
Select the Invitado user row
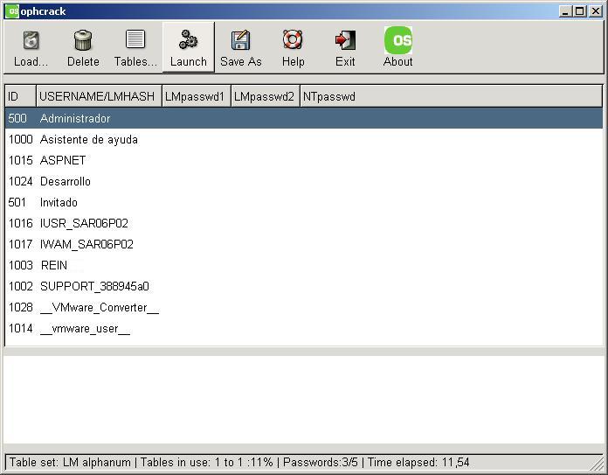pos(304,202)
